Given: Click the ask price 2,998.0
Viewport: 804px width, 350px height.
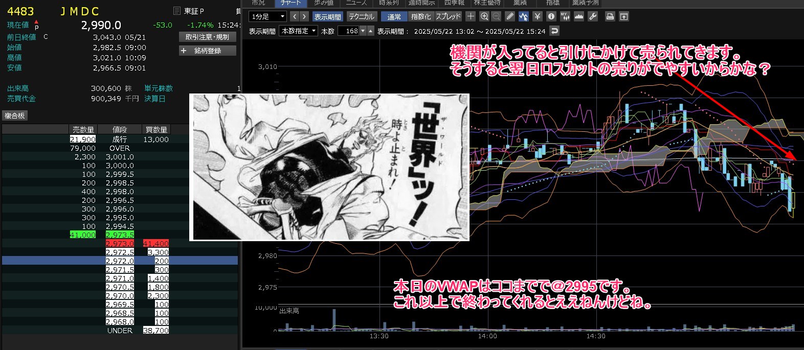Looking at the screenshot, I should coord(120,192).
